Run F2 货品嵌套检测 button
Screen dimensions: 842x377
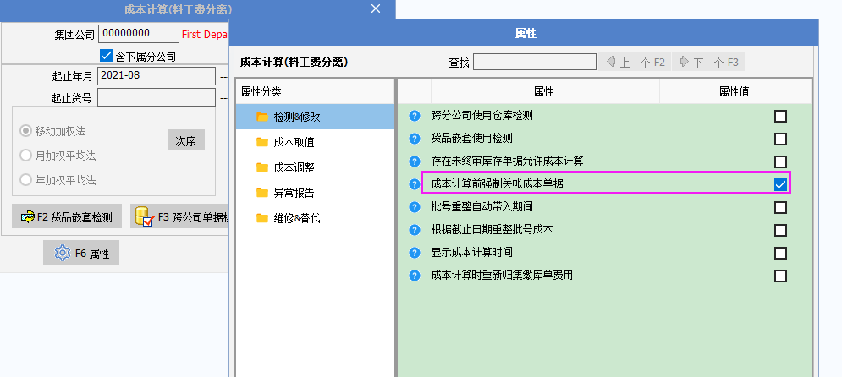[x=67, y=216]
